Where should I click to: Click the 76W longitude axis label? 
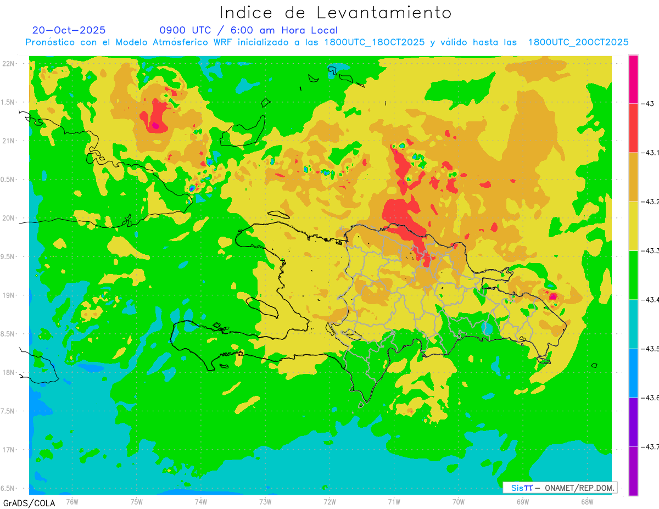[72, 501]
